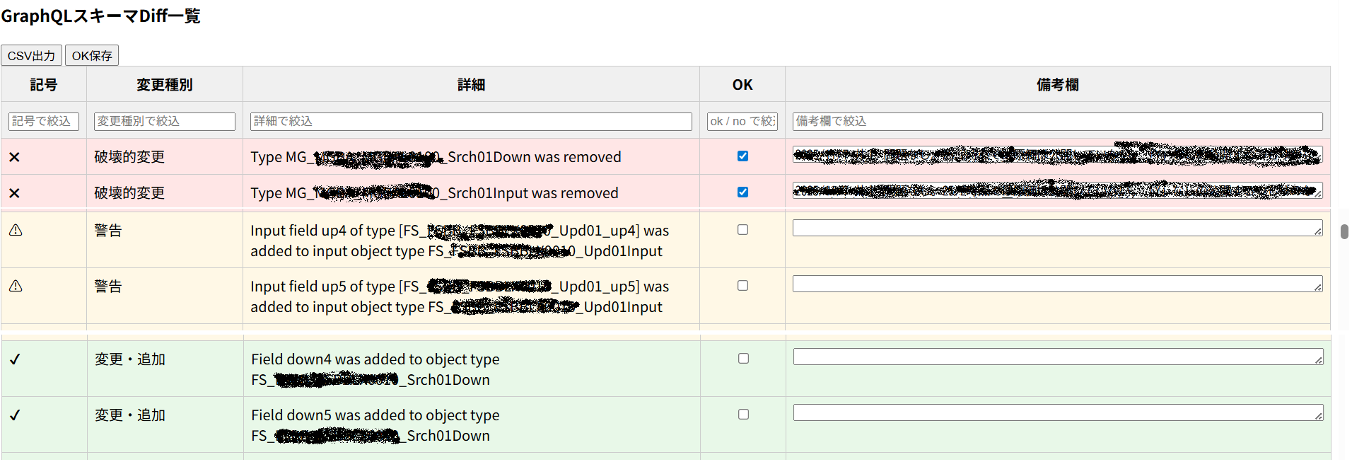Uncheck OK for Srch01Down was removed row
The width and height of the screenshot is (1352, 474).
click(x=742, y=156)
